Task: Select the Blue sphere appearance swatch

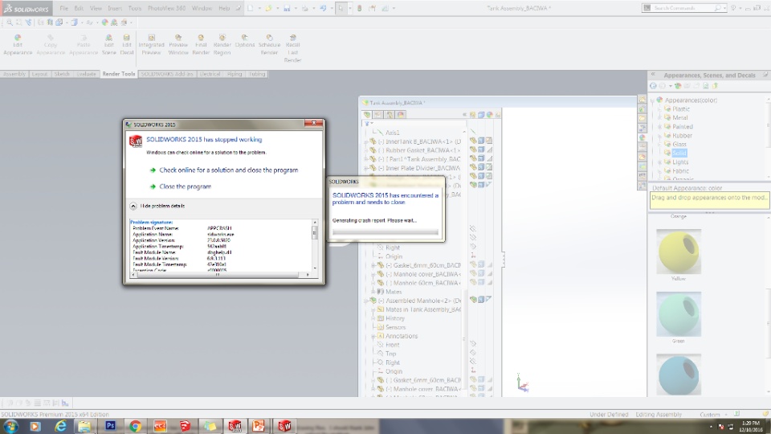Action: point(679,375)
